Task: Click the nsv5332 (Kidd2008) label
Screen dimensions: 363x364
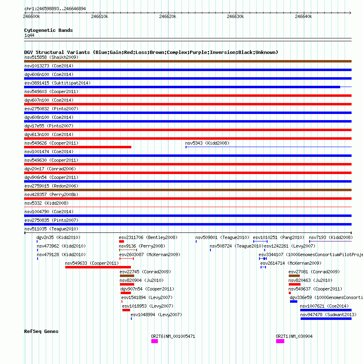Action: 46,203
